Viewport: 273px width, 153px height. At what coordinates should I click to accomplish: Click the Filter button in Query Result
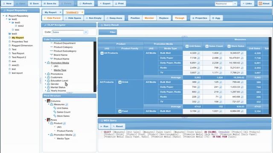tap(108, 32)
